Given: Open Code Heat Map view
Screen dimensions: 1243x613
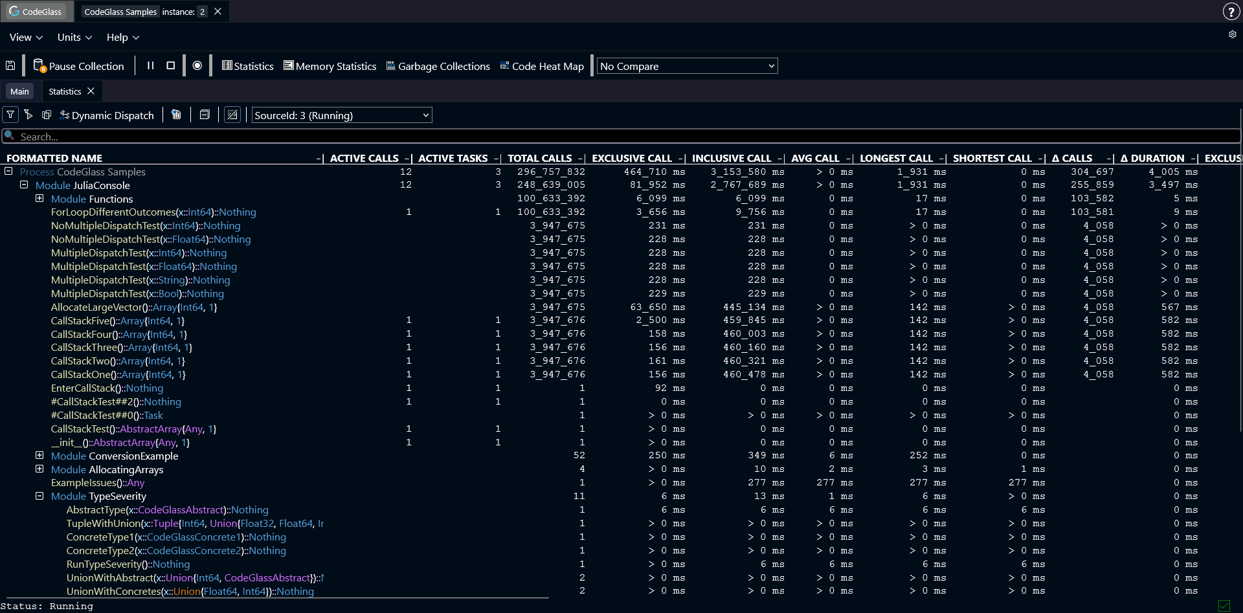Looking at the screenshot, I should (x=542, y=66).
